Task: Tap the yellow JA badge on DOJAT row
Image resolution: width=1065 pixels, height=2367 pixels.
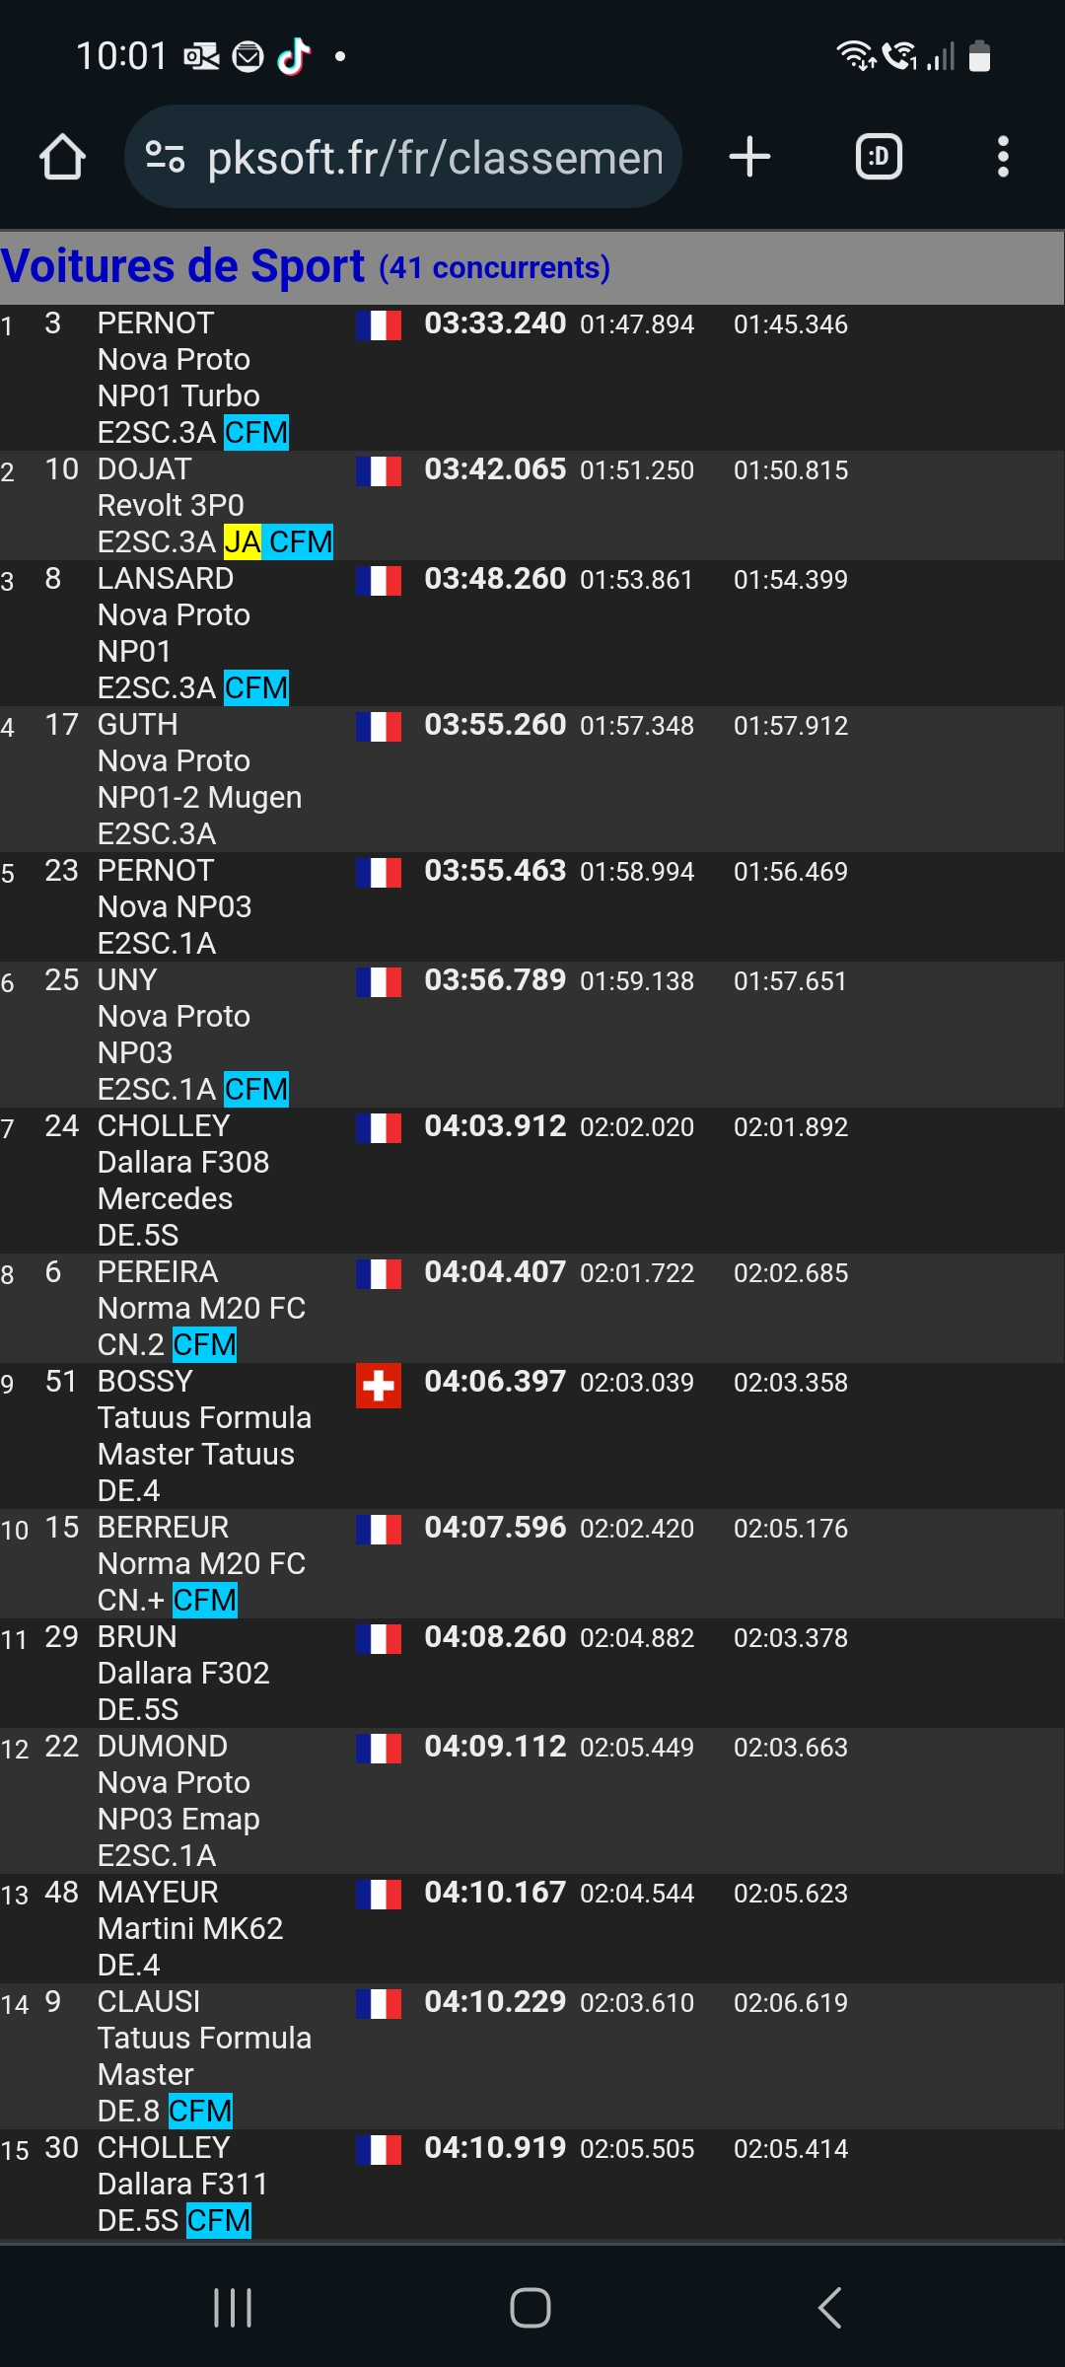Action: click(x=243, y=542)
